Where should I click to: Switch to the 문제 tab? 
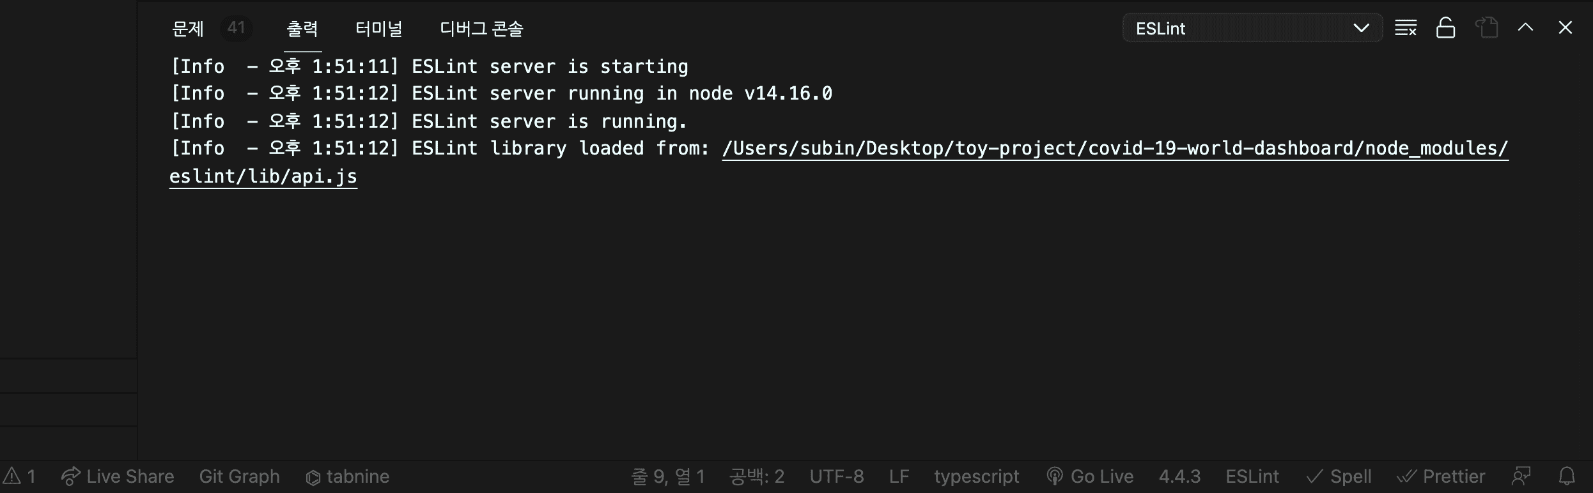188,29
